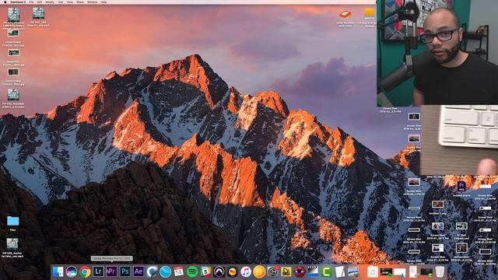
Task: Open the View menu
Action: tap(70, 2)
